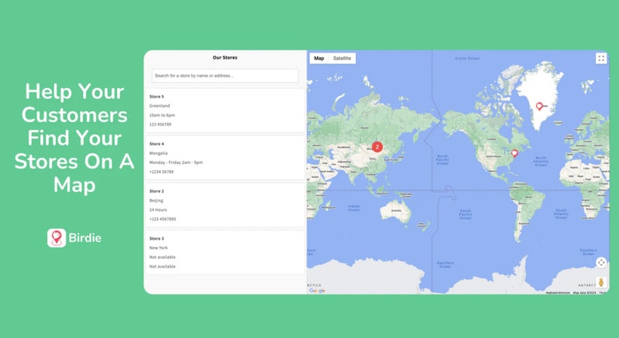Switch to Satellite map view

[342, 58]
